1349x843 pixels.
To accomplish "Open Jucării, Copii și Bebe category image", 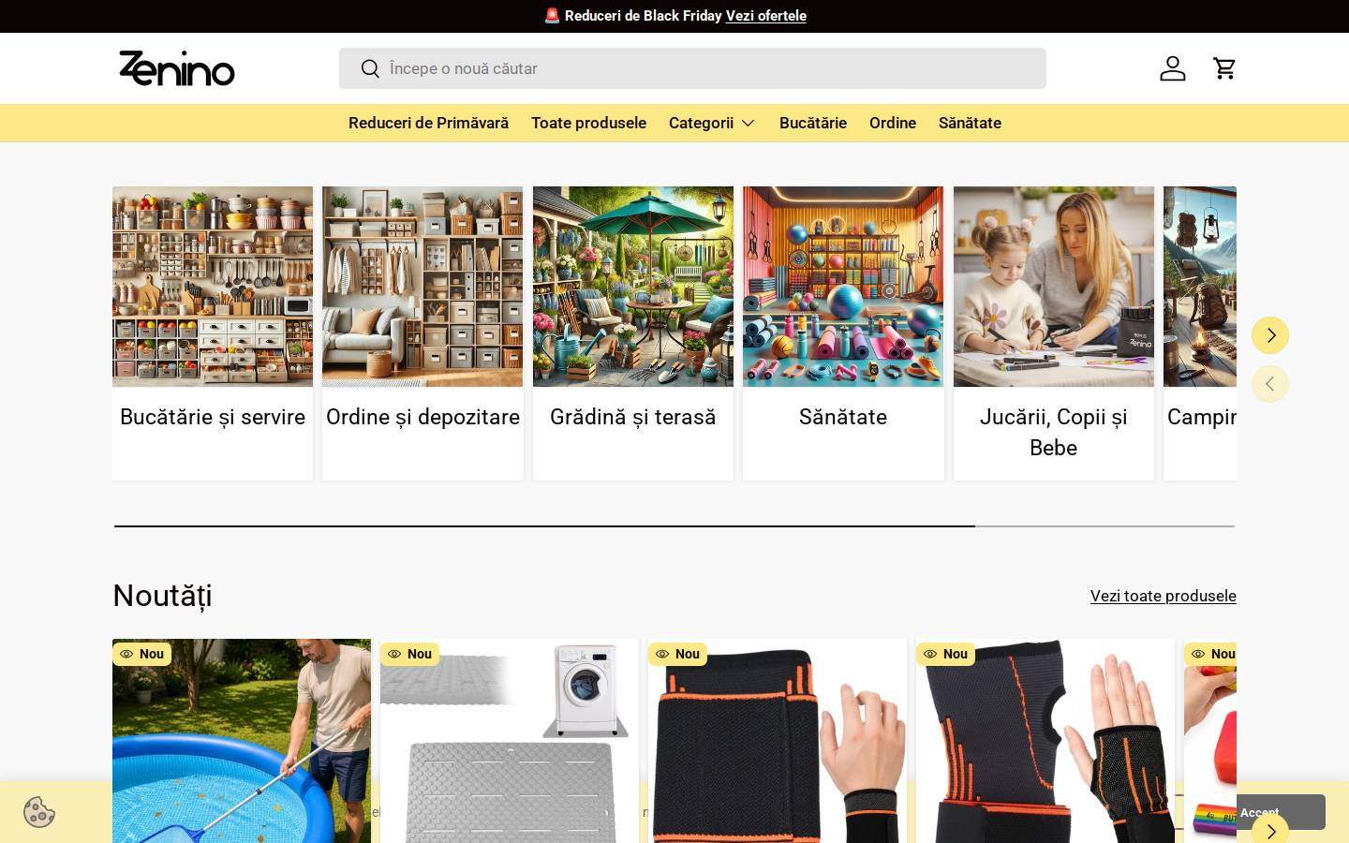I will click(x=1054, y=287).
